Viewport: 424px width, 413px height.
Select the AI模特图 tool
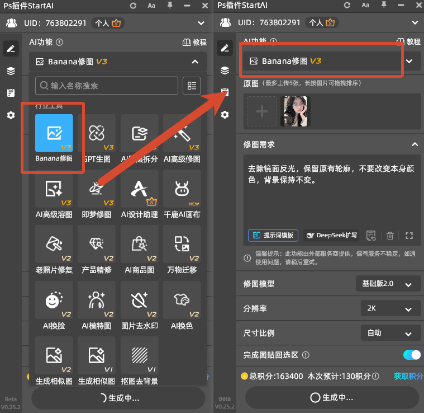[97, 300]
